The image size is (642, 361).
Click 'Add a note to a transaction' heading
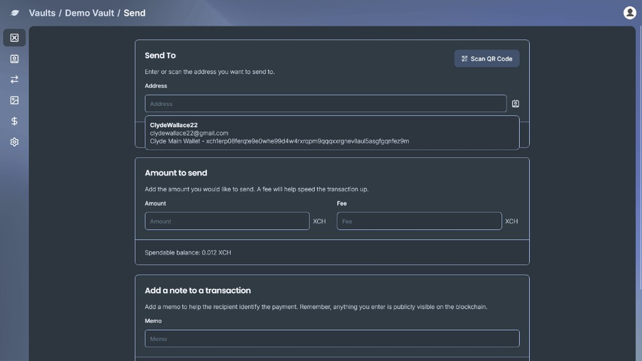[198, 290]
